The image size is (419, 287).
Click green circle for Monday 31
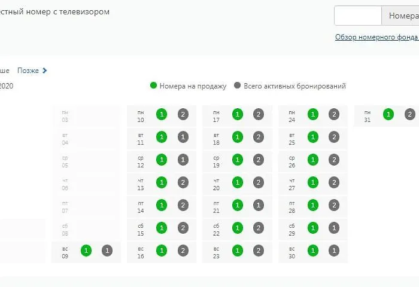pyautogui.click(x=388, y=114)
